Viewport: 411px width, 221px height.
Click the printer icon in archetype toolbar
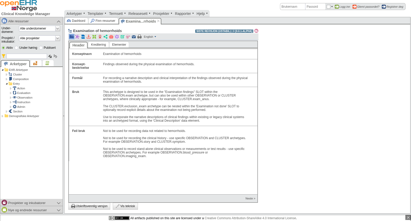point(139,37)
